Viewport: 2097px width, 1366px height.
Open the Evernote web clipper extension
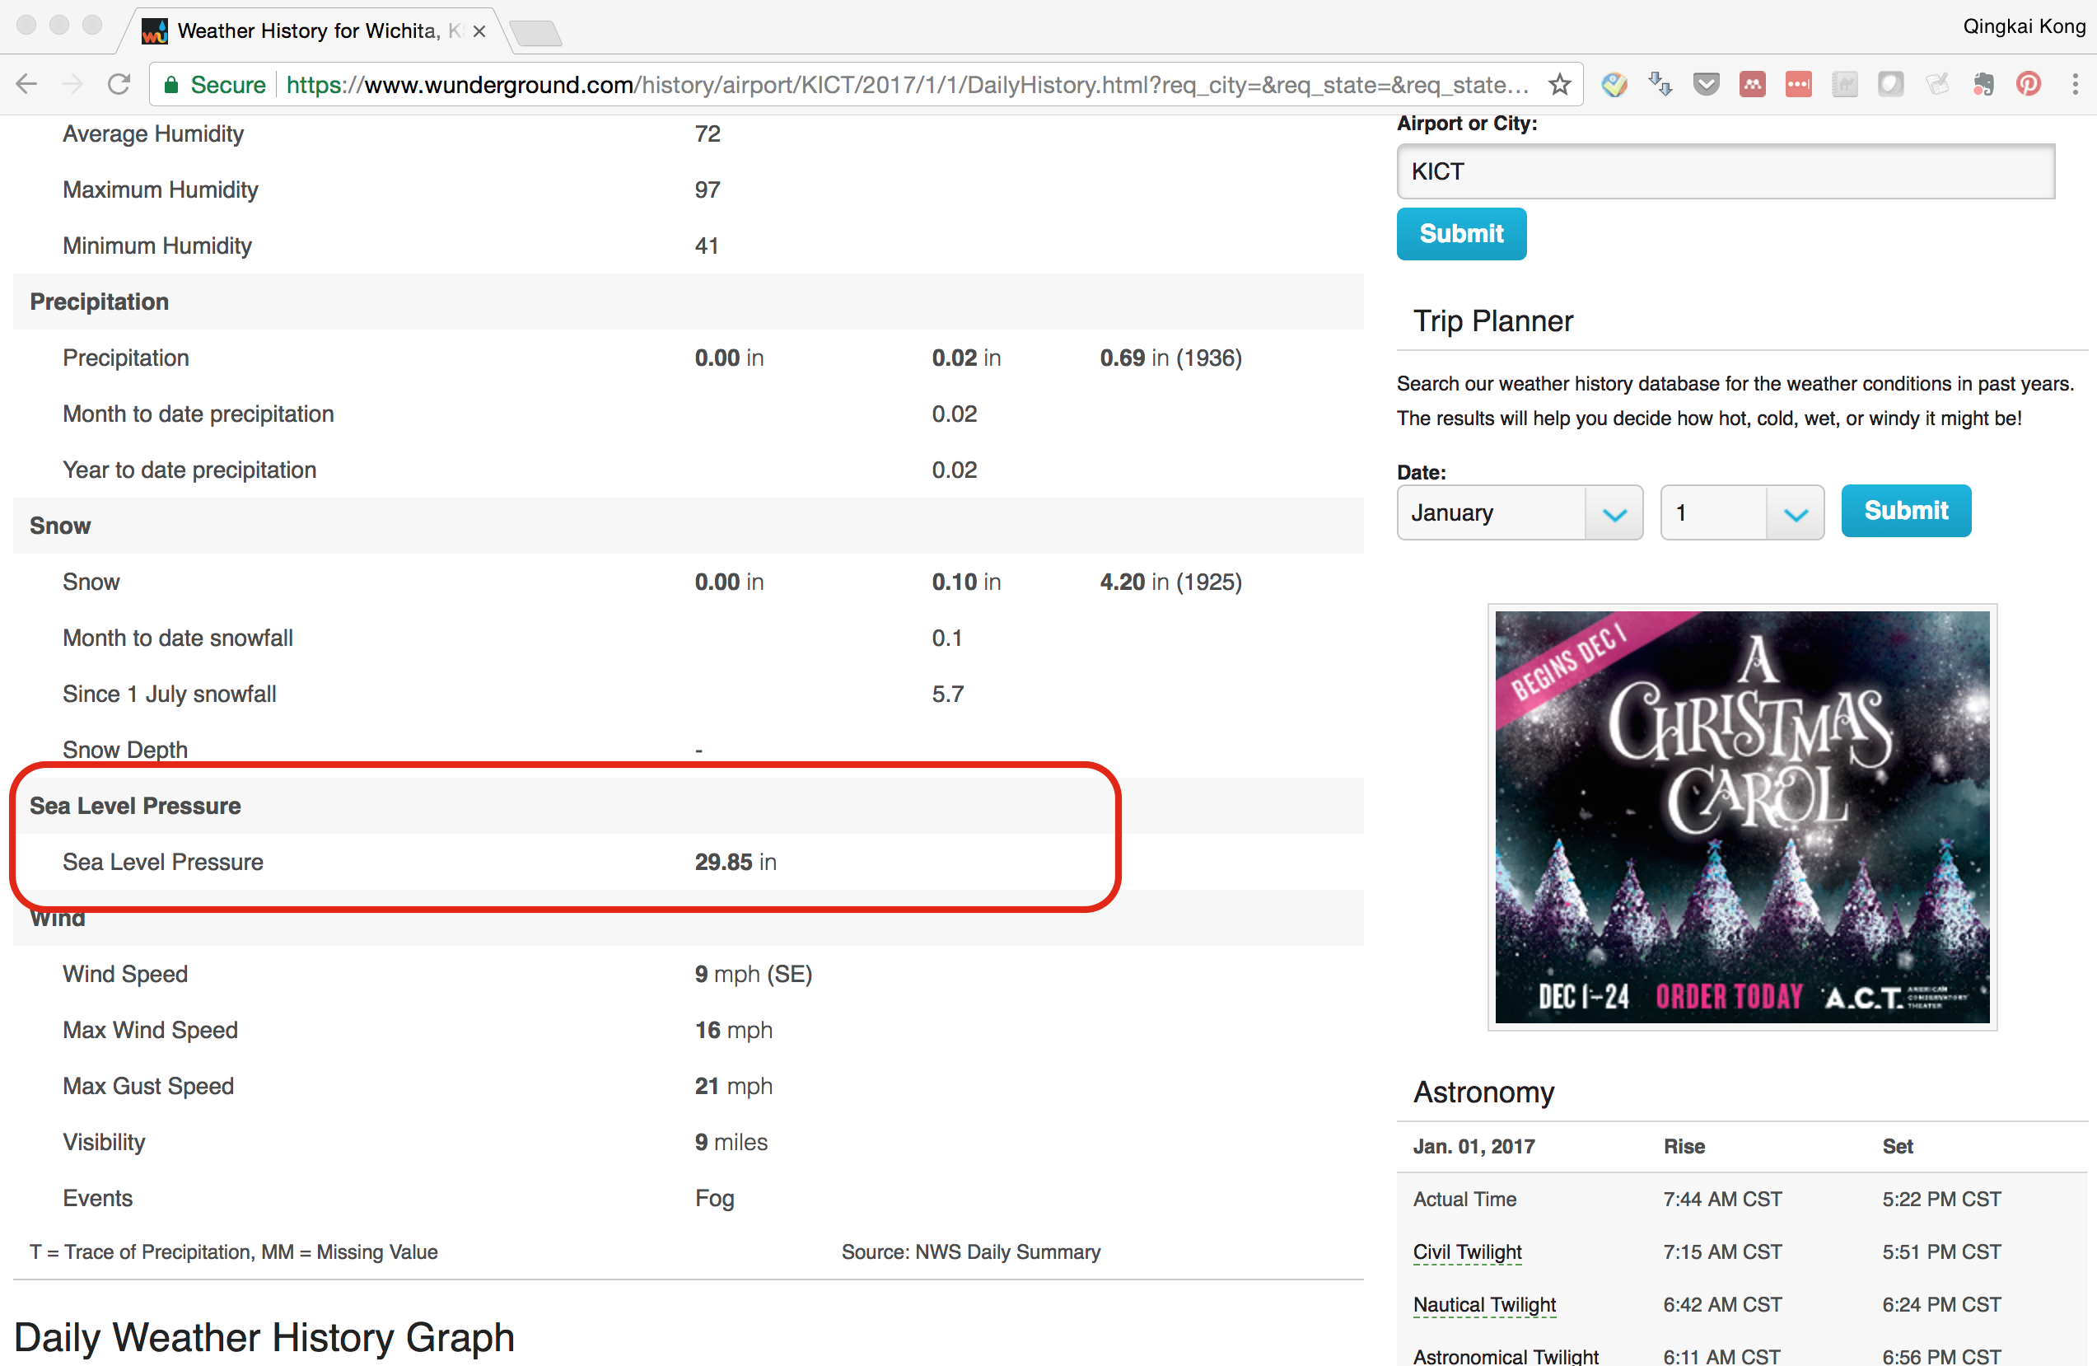(1983, 85)
